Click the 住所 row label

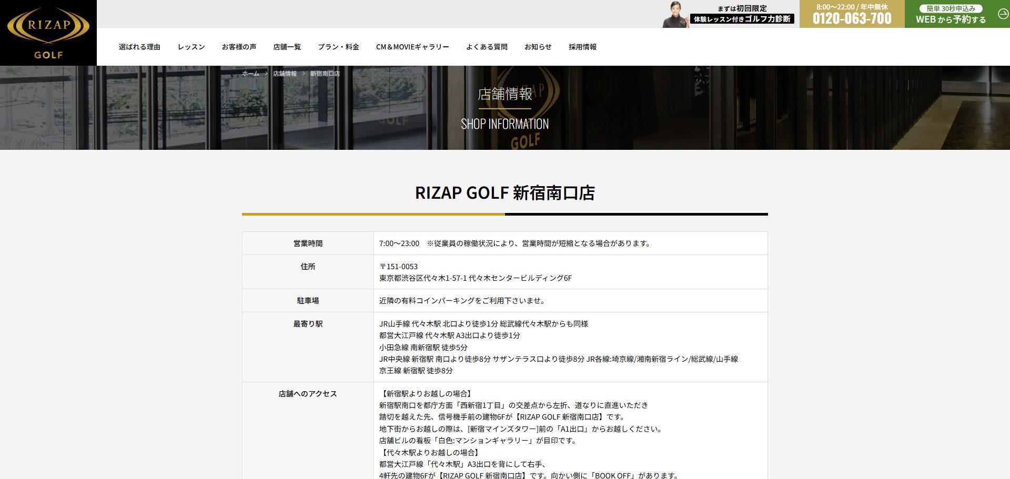308,267
